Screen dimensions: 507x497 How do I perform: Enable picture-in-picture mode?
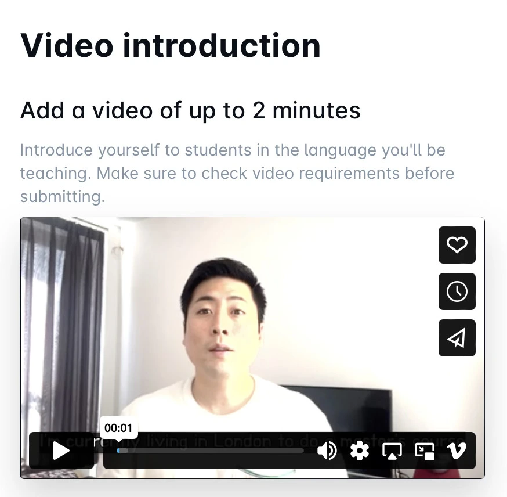click(x=425, y=451)
